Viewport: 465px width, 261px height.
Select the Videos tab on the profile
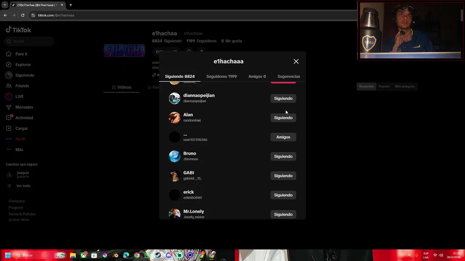click(121, 87)
